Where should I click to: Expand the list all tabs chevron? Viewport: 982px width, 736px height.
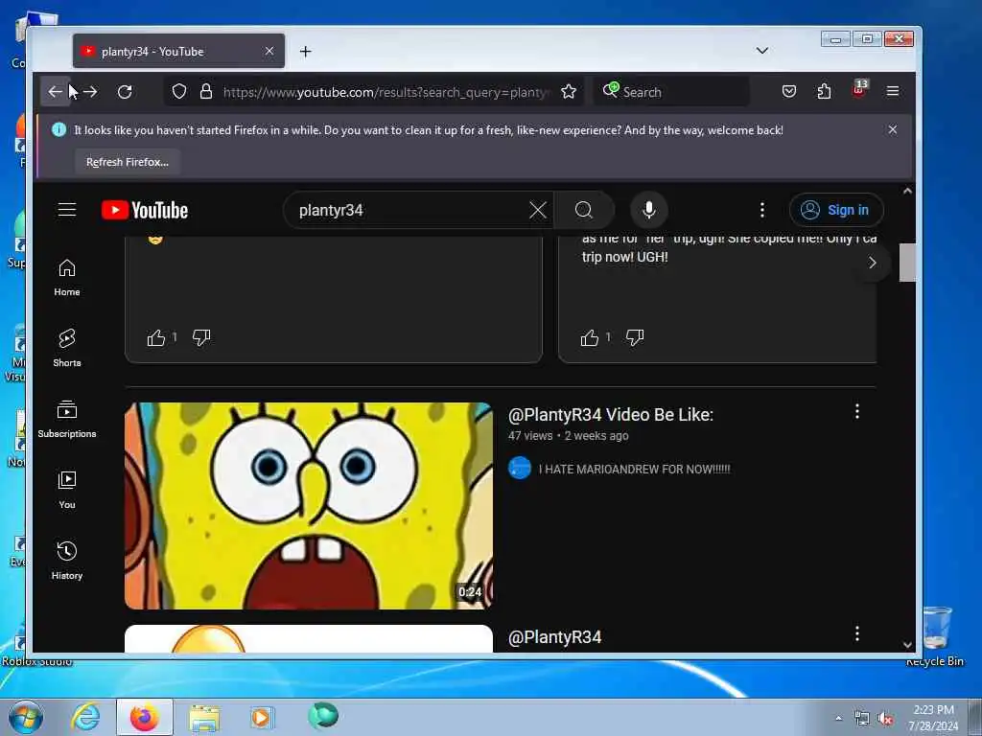tap(762, 51)
